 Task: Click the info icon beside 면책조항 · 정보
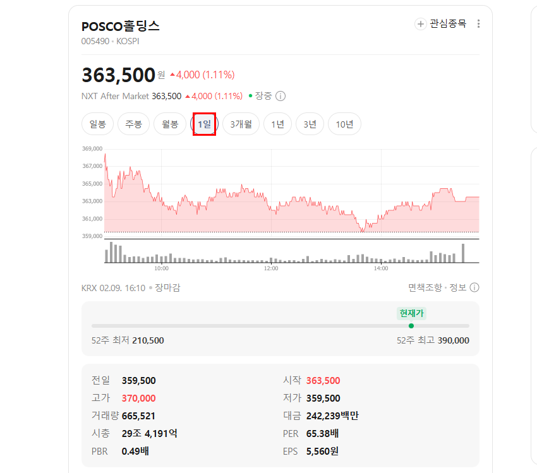(474, 287)
